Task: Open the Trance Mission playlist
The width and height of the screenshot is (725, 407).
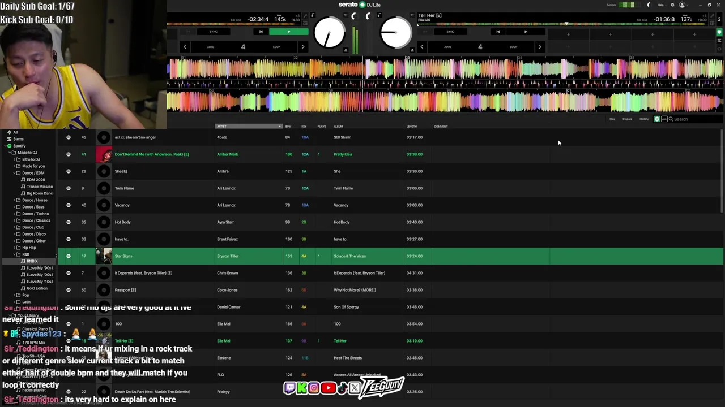Action: 39,187
